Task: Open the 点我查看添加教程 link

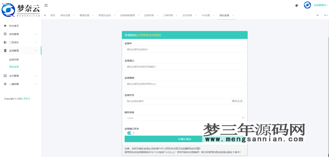Action: pos(148,35)
